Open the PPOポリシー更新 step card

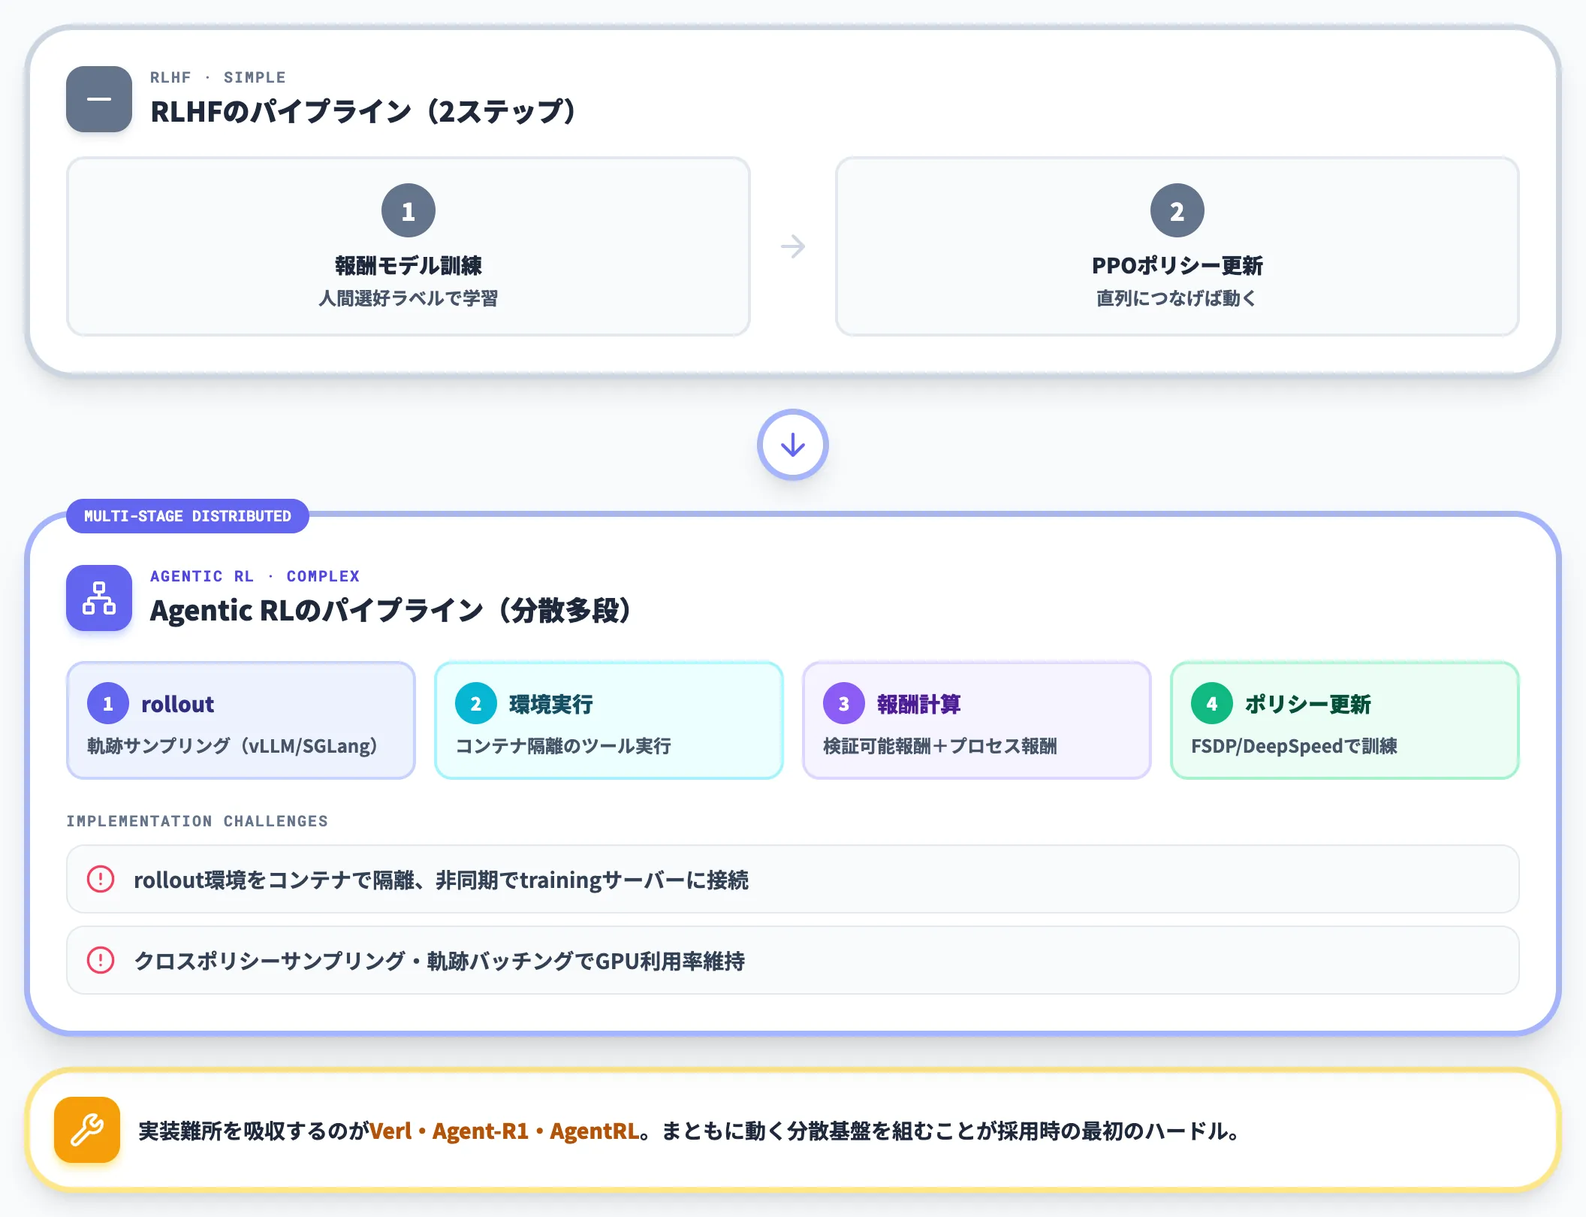tap(1177, 246)
